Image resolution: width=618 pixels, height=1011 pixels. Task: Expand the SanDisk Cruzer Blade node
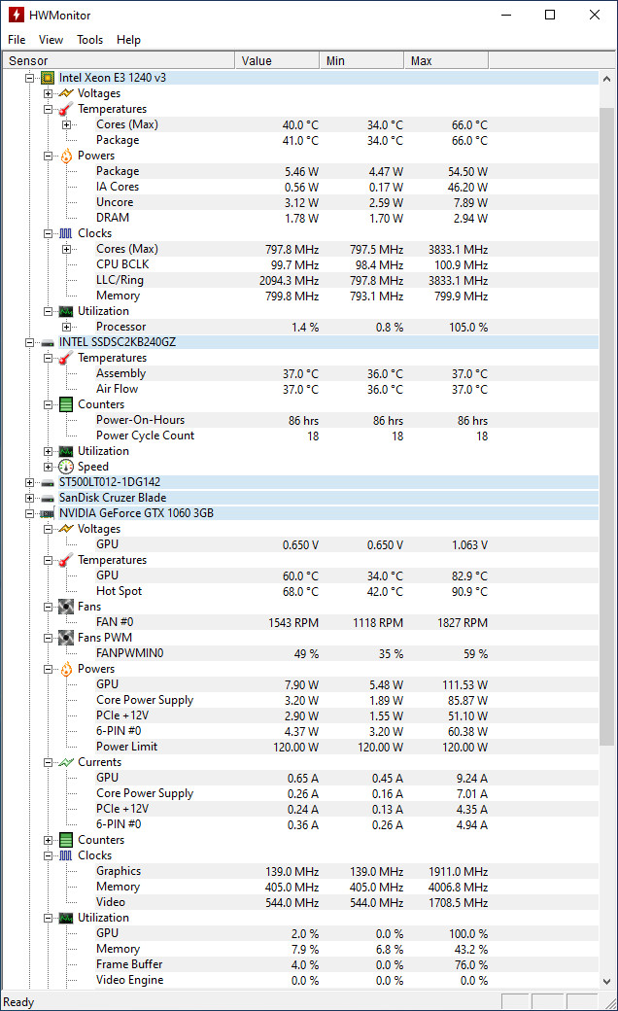(x=30, y=498)
